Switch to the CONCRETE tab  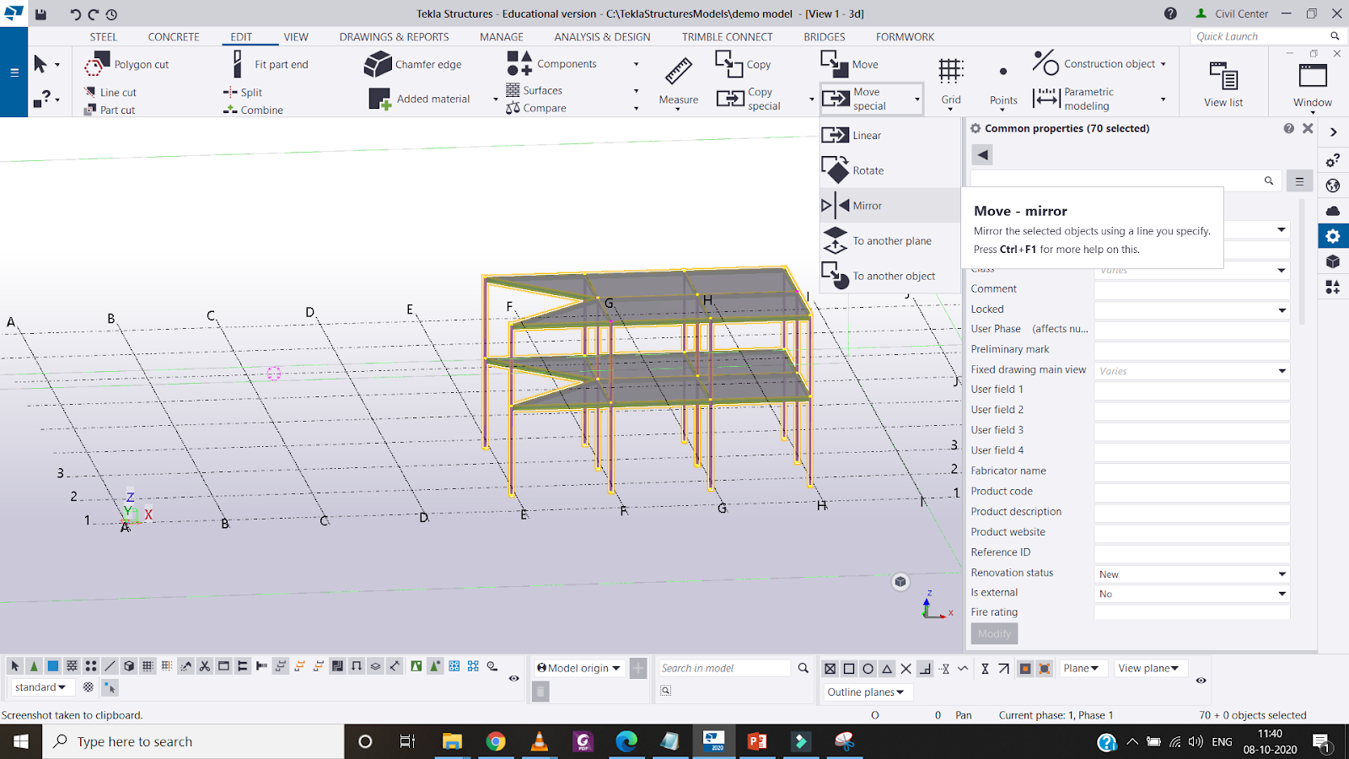[x=174, y=37]
